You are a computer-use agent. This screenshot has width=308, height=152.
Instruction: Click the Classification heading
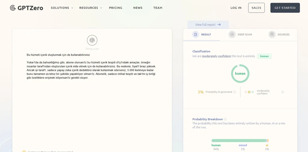(201, 51)
